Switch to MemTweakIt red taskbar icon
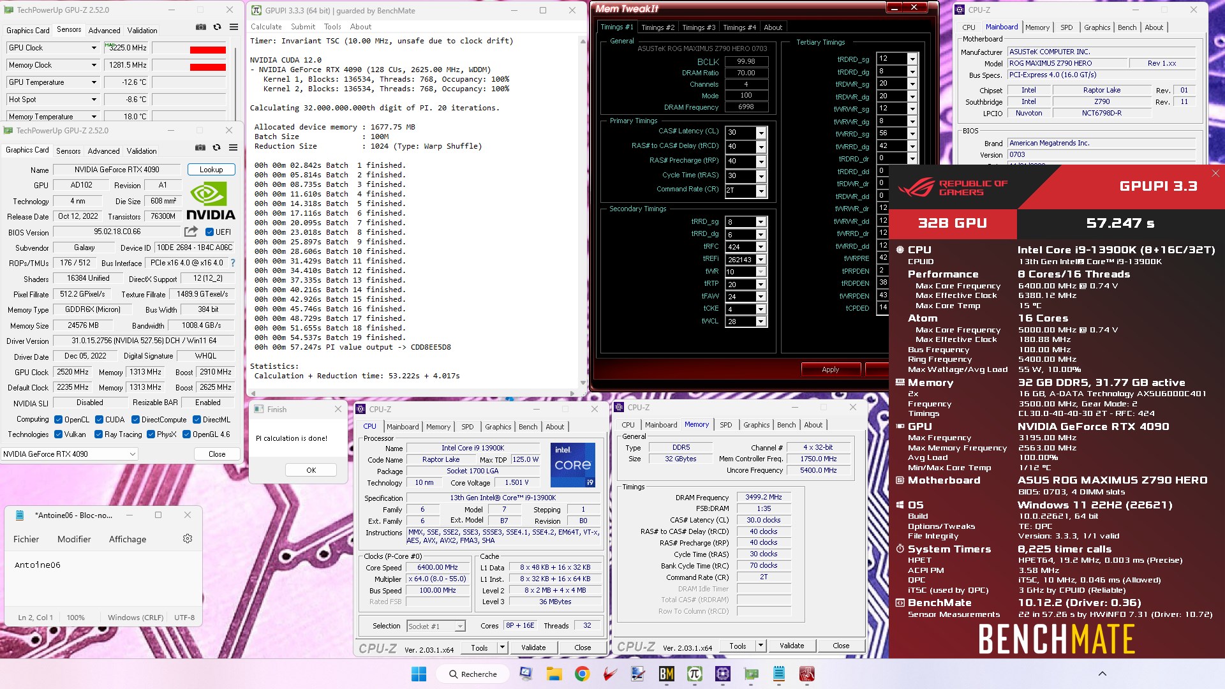The image size is (1225, 689). click(x=807, y=674)
